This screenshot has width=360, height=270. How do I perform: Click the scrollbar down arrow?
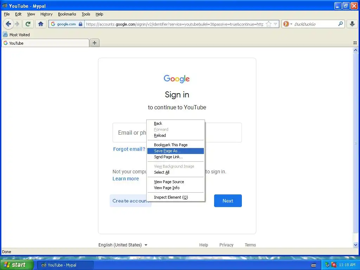[x=355, y=245]
